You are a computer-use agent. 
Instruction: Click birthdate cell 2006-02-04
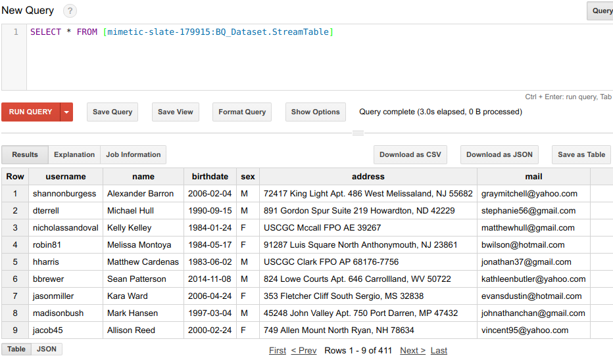210,194
